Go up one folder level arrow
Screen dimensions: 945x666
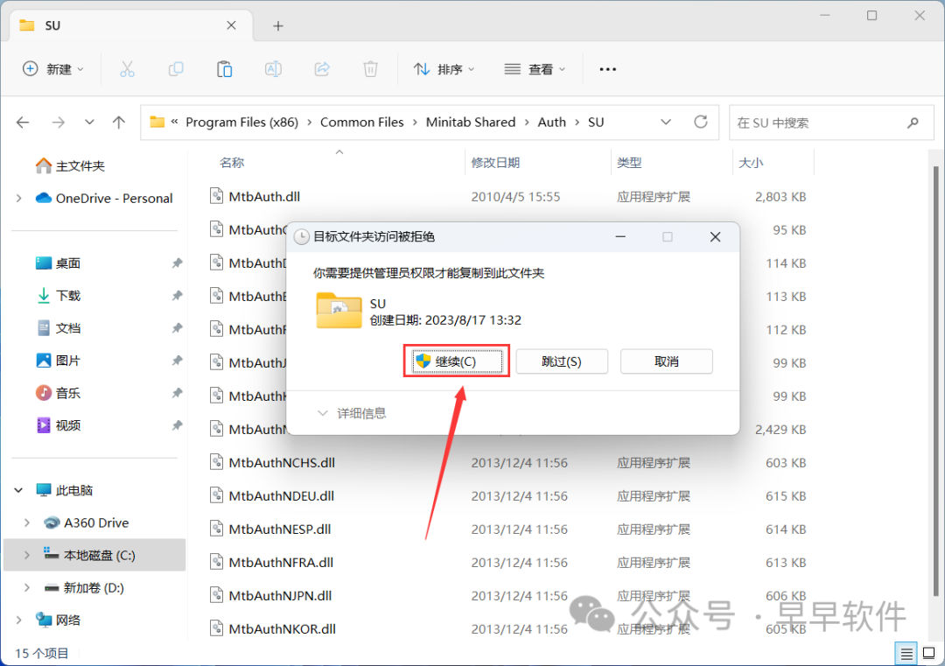coord(119,123)
